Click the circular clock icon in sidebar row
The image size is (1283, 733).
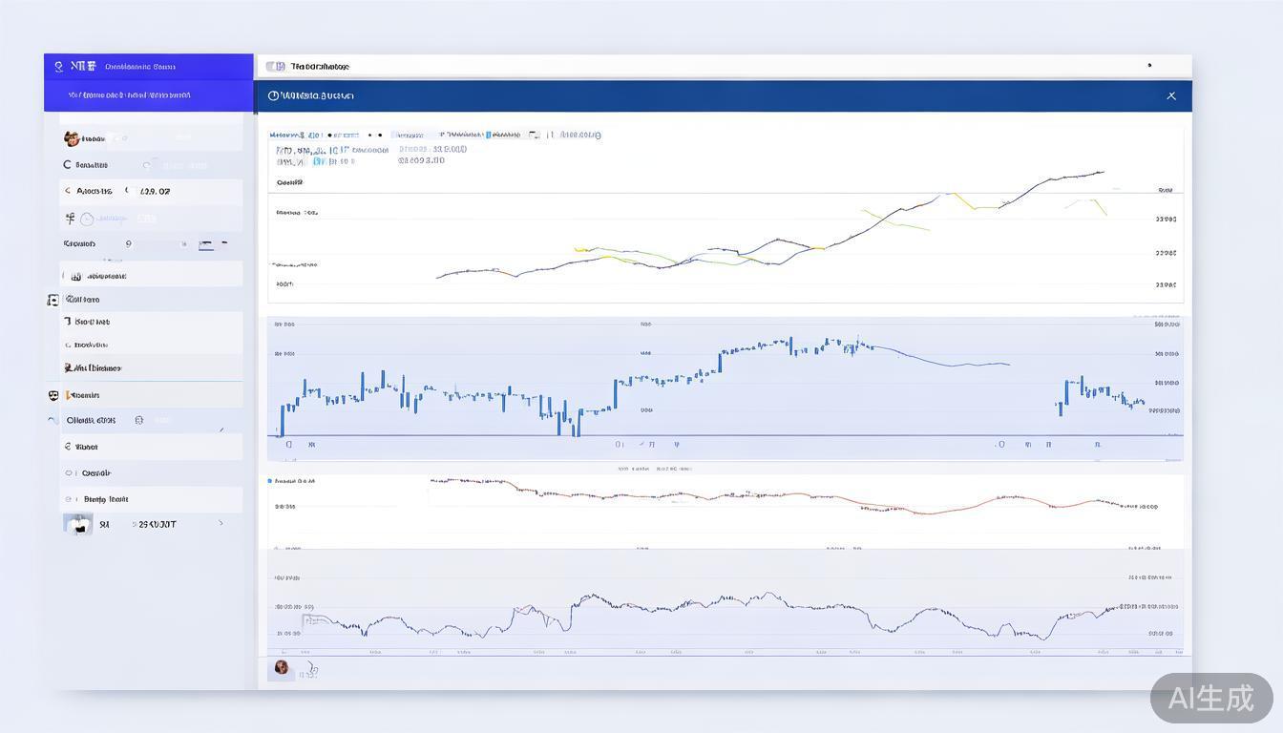87,219
